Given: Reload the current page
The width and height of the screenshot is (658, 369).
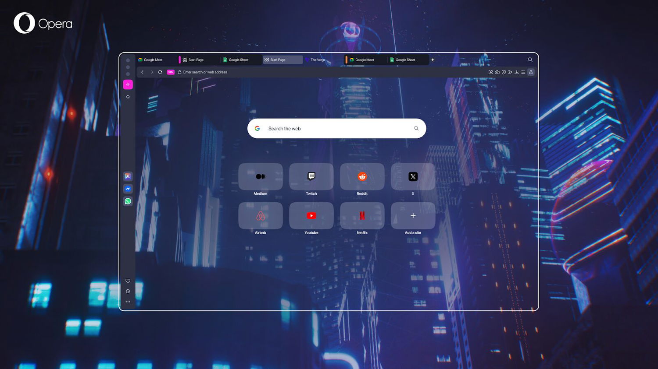Looking at the screenshot, I should pyautogui.click(x=160, y=72).
